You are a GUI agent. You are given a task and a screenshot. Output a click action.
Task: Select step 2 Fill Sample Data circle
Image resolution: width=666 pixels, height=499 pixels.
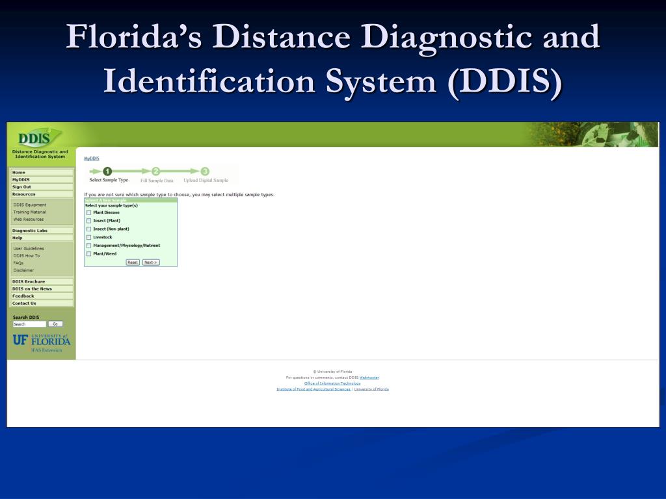[156, 172]
